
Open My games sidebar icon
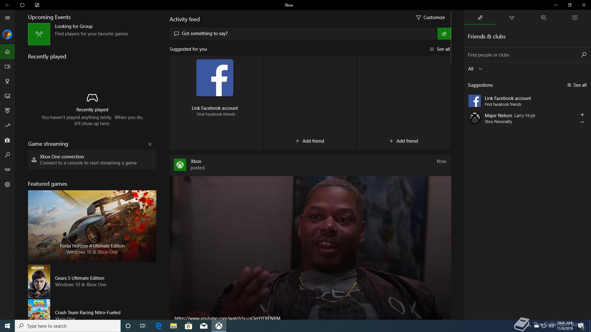[x=7, y=66]
